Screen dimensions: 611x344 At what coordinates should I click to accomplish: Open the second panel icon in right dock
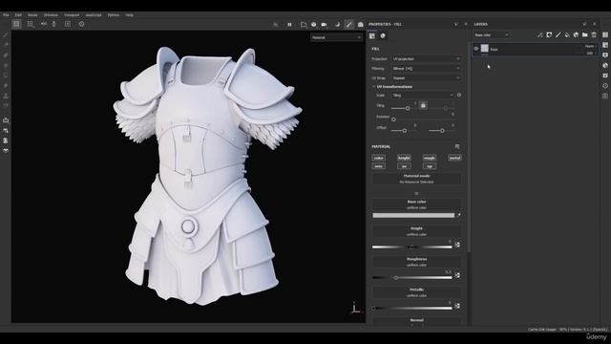point(605,45)
